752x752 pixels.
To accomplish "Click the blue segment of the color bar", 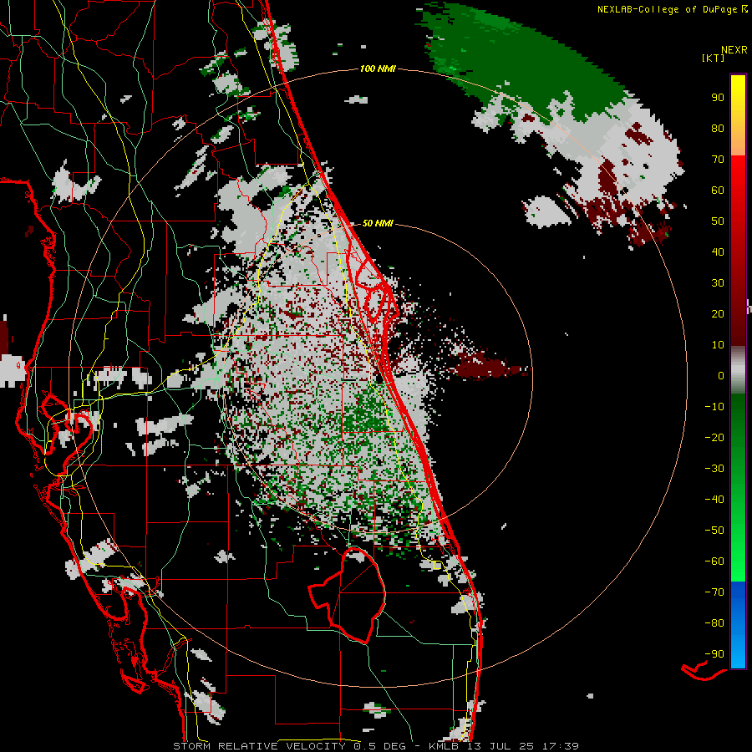I will (x=738, y=625).
